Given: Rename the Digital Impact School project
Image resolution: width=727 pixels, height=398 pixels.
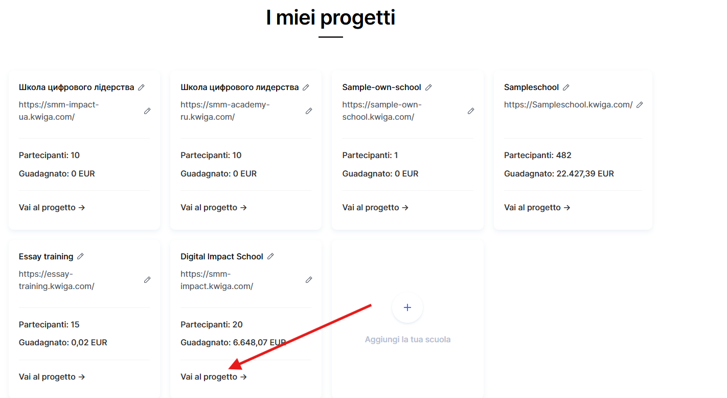Looking at the screenshot, I should (x=270, y=256).
